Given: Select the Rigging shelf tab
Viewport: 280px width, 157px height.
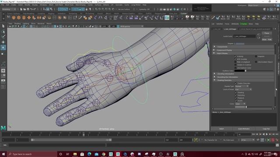Looking at the screenshot, I should [x=51, y=14].
